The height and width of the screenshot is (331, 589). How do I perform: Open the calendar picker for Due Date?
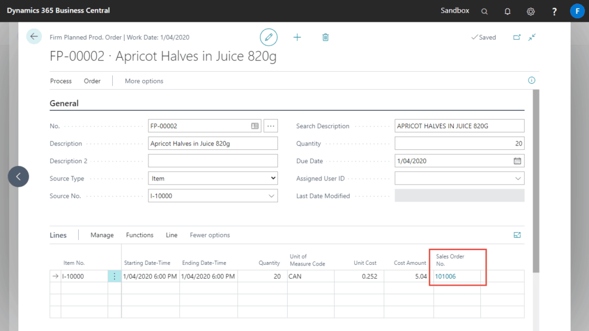518,161
